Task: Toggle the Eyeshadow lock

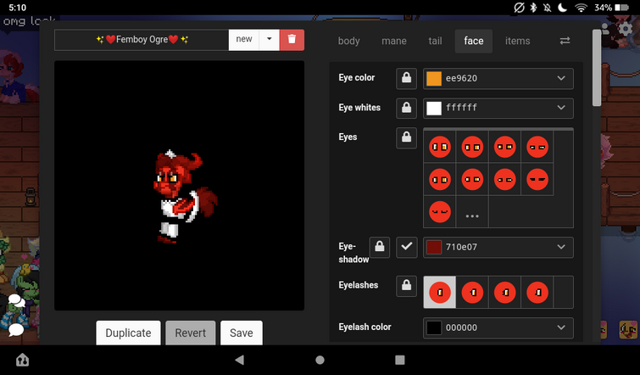Action: 380,248
